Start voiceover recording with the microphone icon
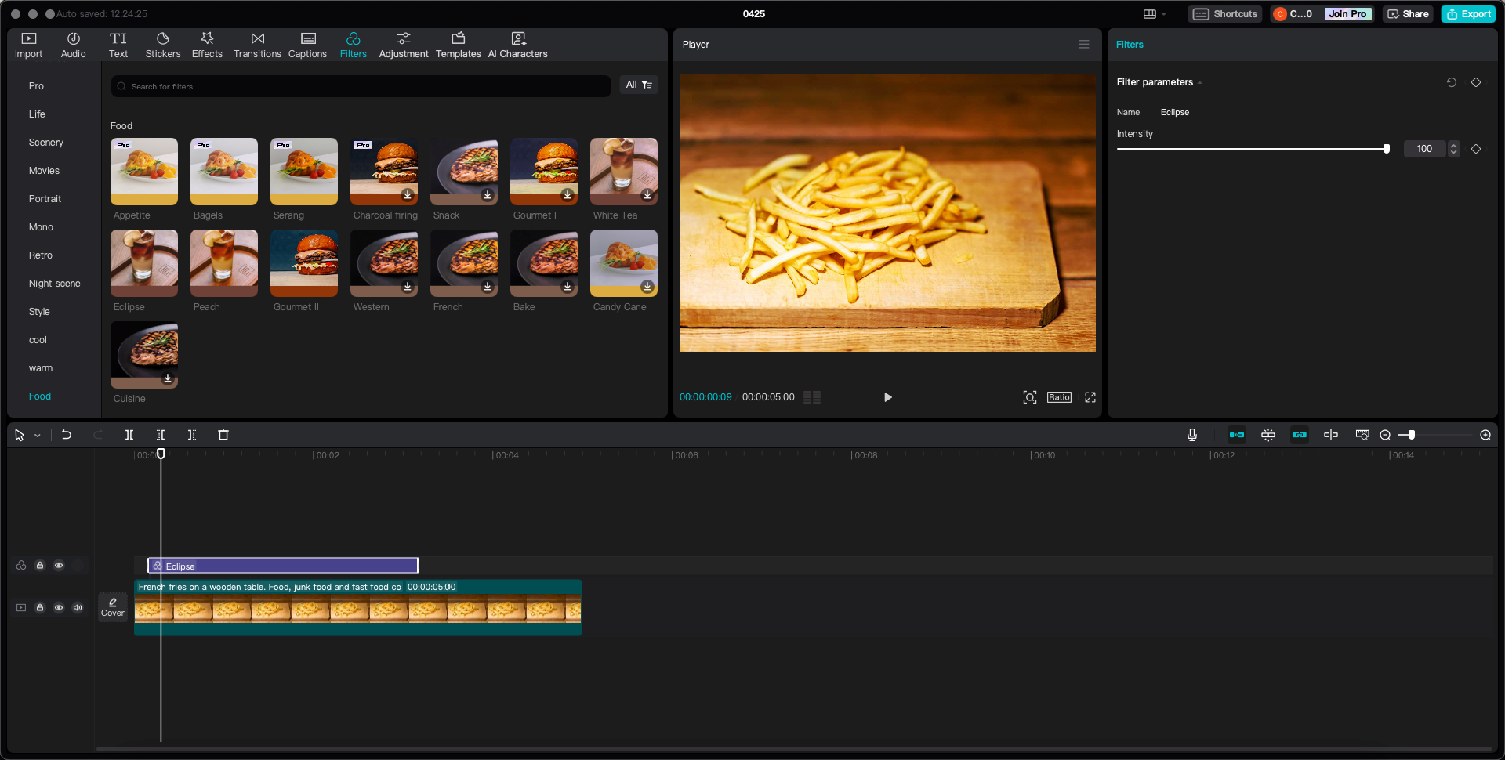This screenshot has height=760, width=1505. tap(1192, 435)
